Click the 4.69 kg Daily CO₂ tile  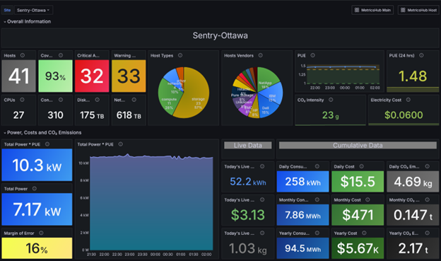click(x=413, y=182)
